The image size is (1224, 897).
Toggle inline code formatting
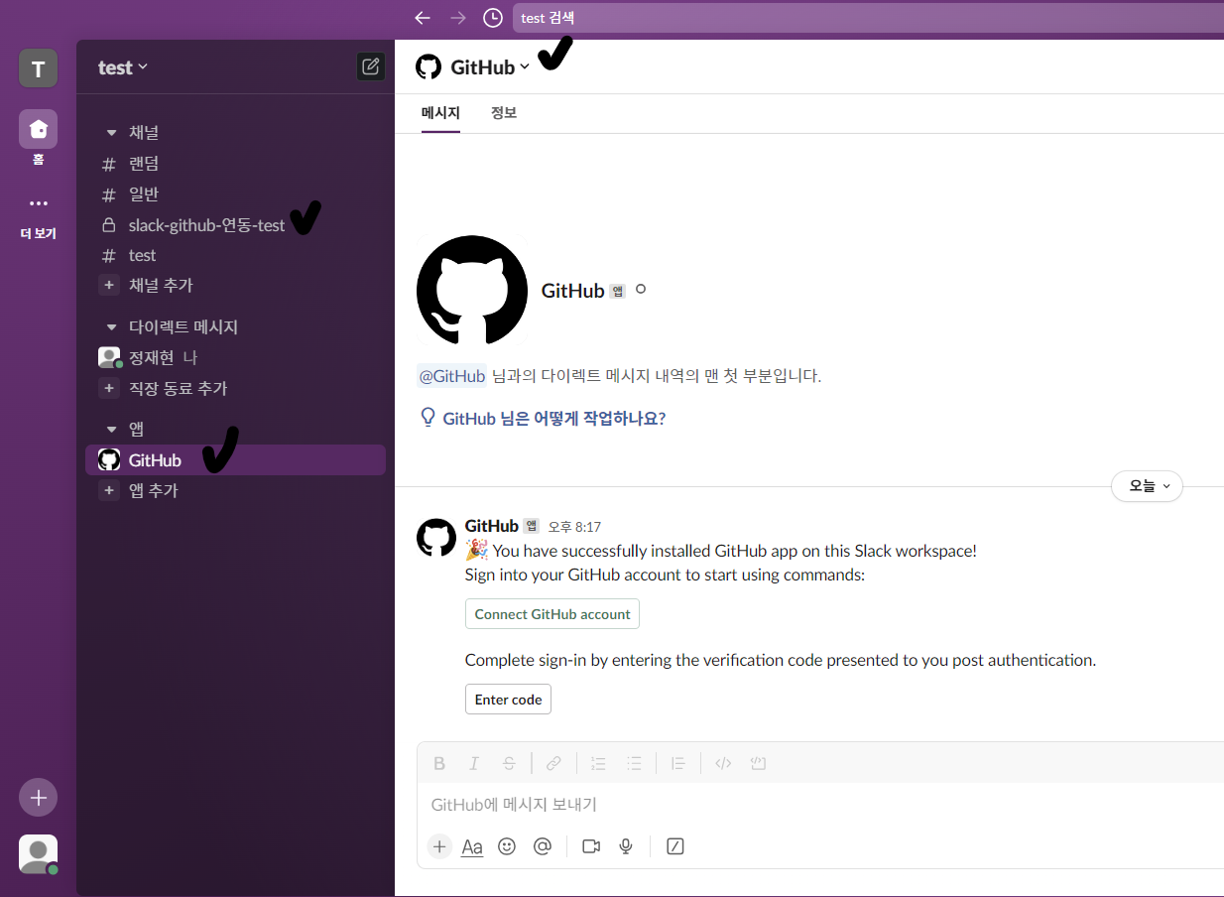click(x=723, y=763)
